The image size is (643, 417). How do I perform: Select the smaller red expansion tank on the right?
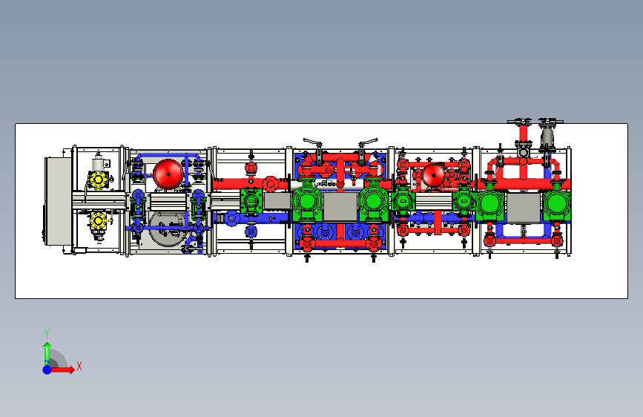click(x=434, y=175)
